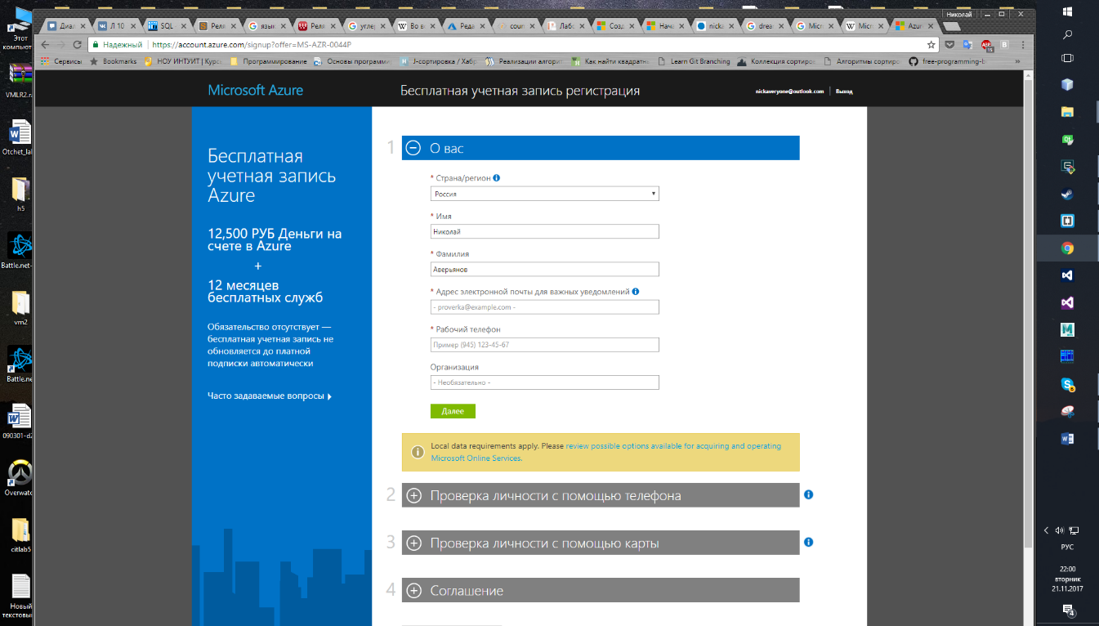Open 'Часто задаваемые вопросы' link
This screenshot has height=626, width=1099.
pyautogui.click(x=270, y=396)
